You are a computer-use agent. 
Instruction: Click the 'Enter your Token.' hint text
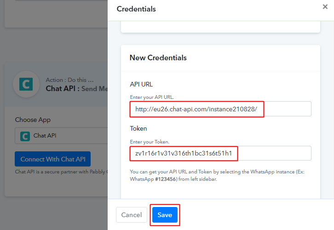pyautogui.click(x=150, y=142)
